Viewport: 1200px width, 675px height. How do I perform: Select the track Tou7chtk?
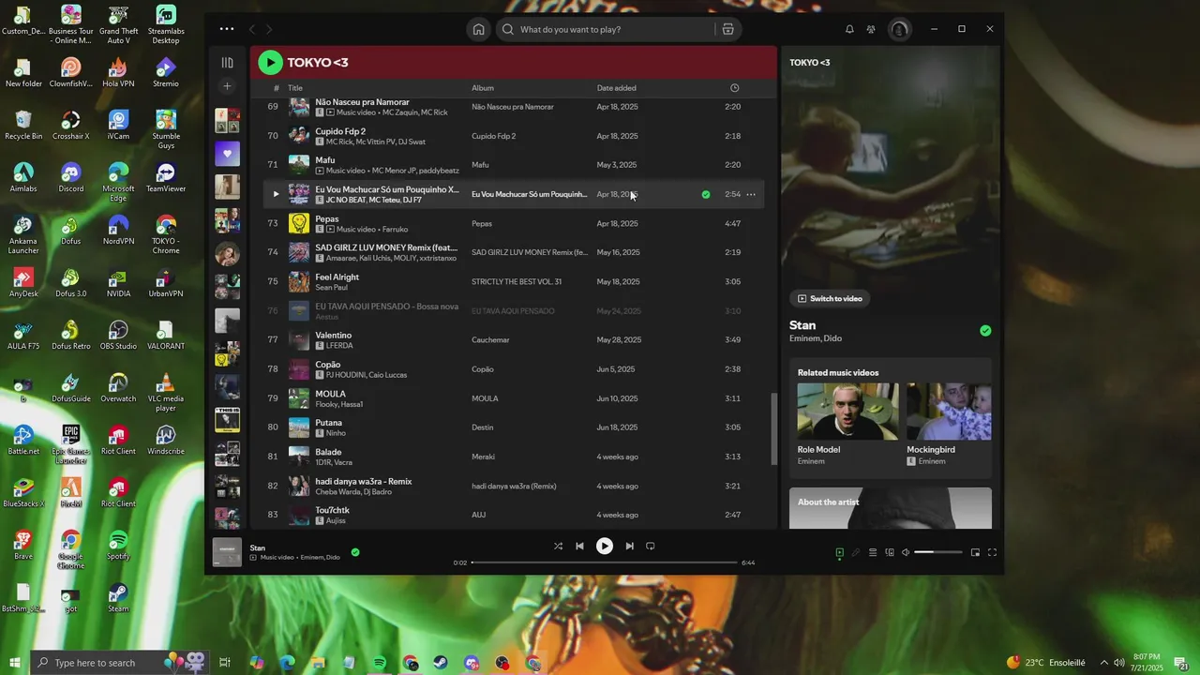332,510
